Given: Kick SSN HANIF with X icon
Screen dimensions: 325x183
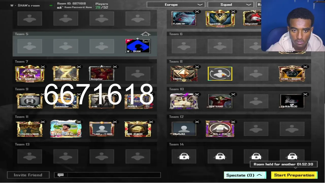Looking at the screenshot, I should point(233,94).
